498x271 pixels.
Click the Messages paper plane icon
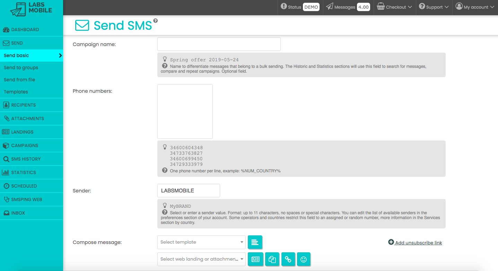click(x=330, y=7)
